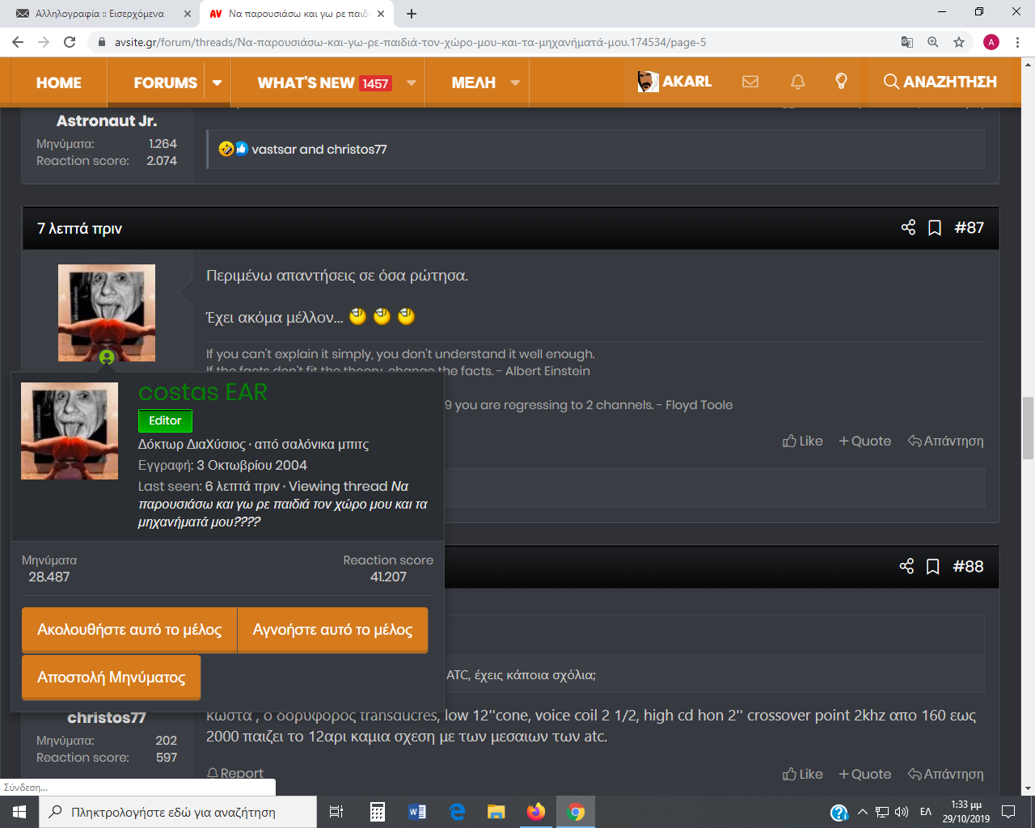The image size is (1035, 828).
Task: Open Edge browser from the taskbar
Action: pos(457,812)
